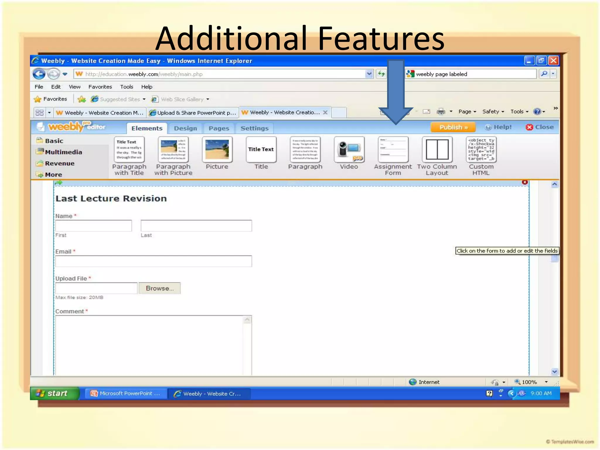This screenshot has height=450, width=600.
Task: Select the Custom HTML element
Action: click(481, 156)
